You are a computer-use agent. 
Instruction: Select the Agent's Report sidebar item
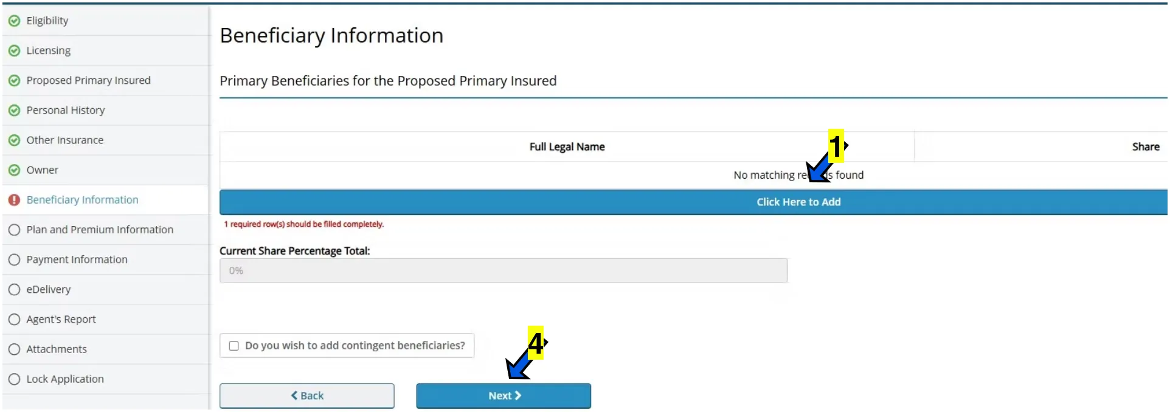61,319
